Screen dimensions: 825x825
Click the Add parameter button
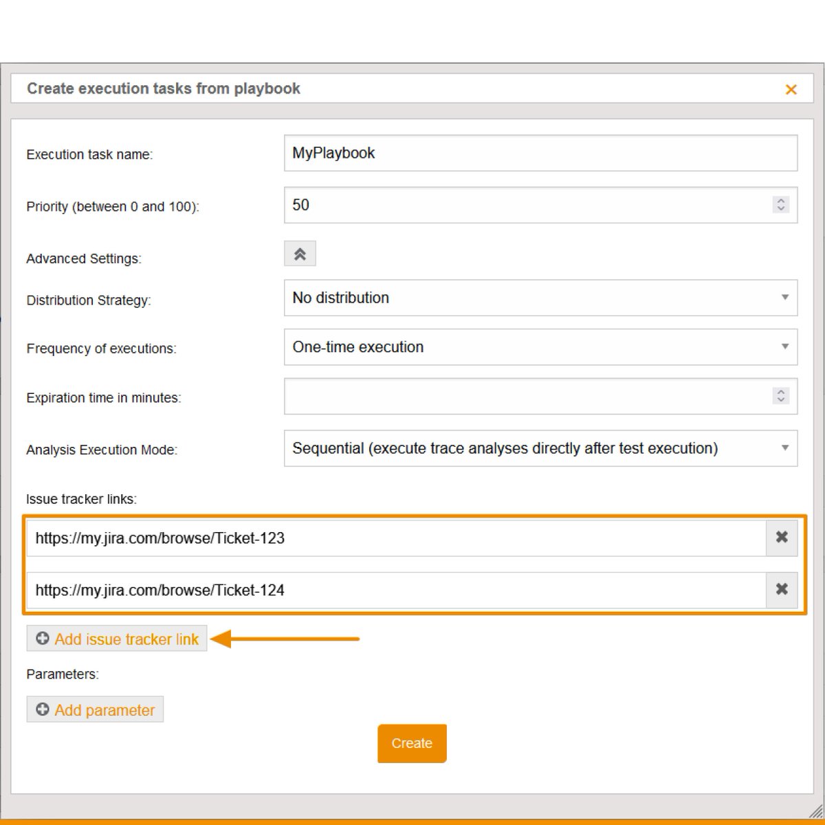coord(95,709)
